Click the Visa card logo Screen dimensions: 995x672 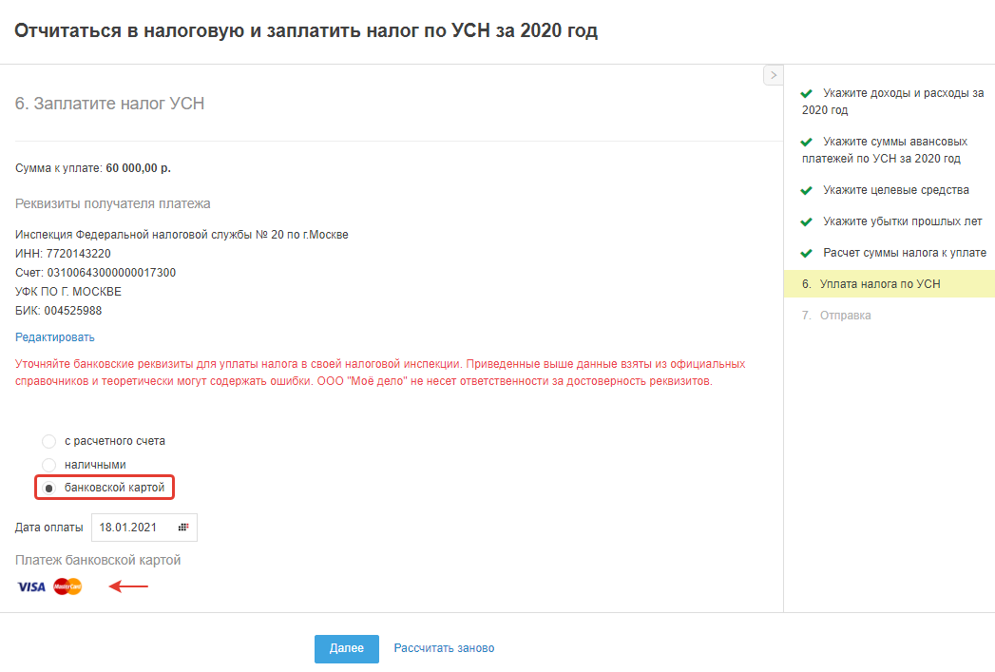[x=31, y=586]
